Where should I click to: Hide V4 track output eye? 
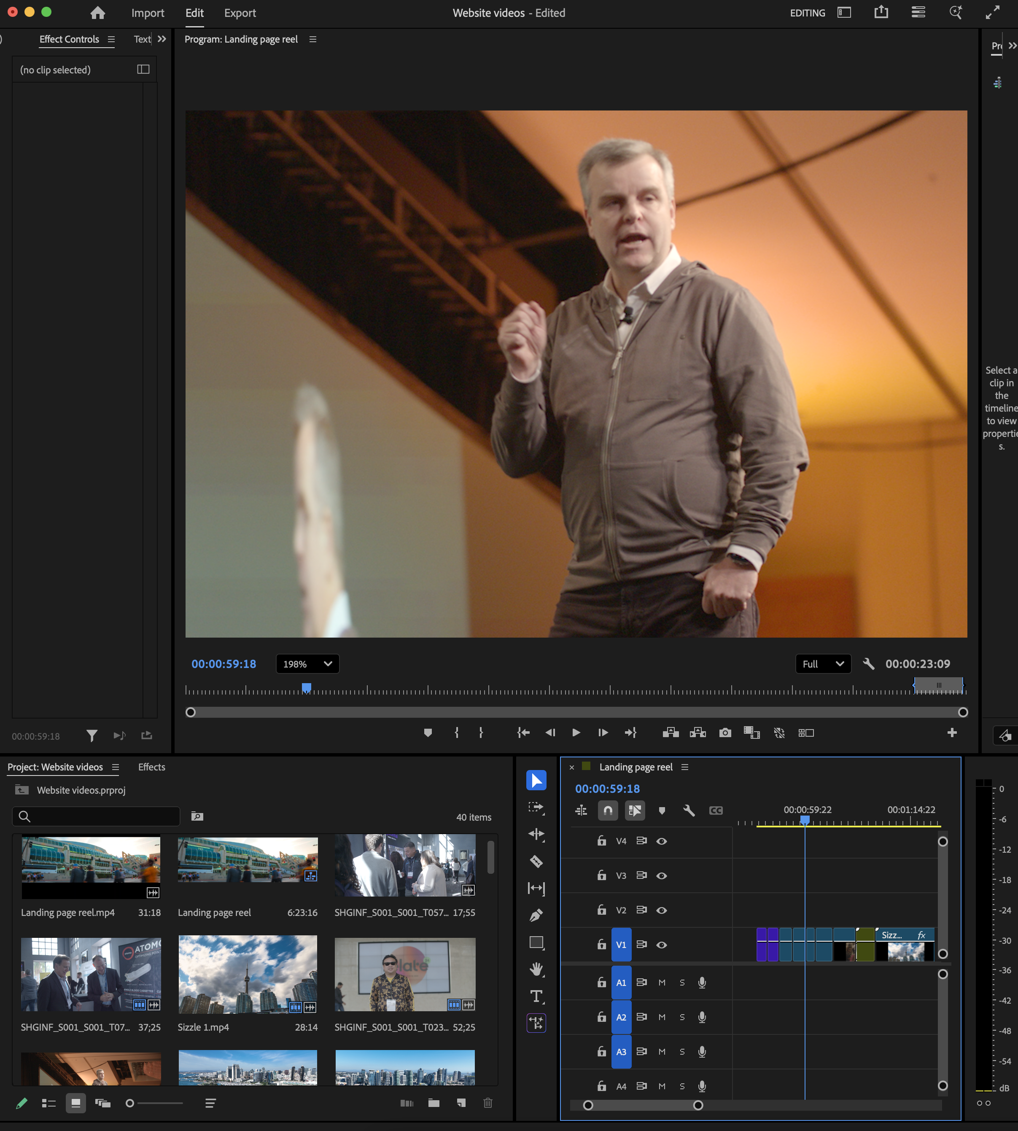(x=662, y=841)
